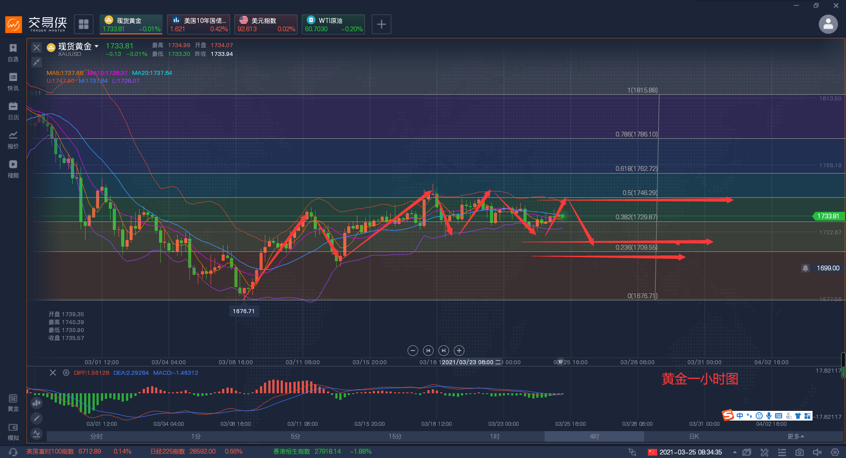Zoom in the chart with plus button

tap(459, 351)
